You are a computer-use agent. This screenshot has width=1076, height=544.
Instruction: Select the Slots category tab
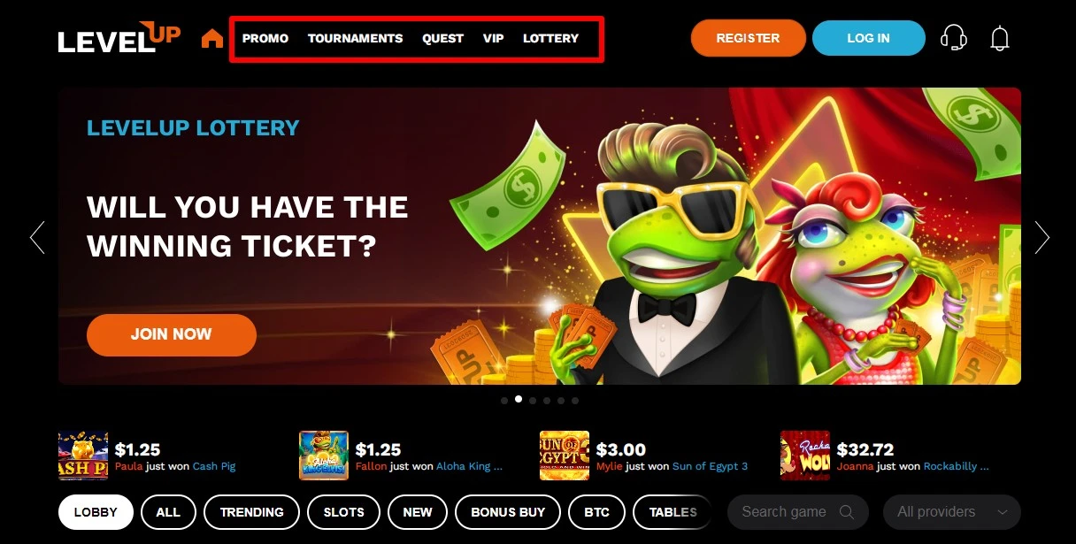[344, 512]
